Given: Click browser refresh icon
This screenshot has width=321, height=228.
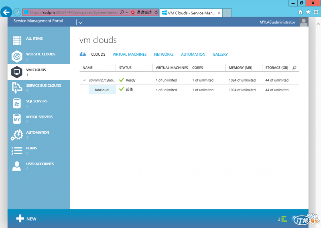Looking at the screenshot, I should click(156, 12).
